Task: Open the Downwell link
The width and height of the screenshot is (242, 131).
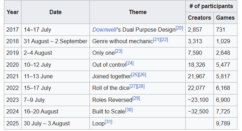Action: click(104, 30)
